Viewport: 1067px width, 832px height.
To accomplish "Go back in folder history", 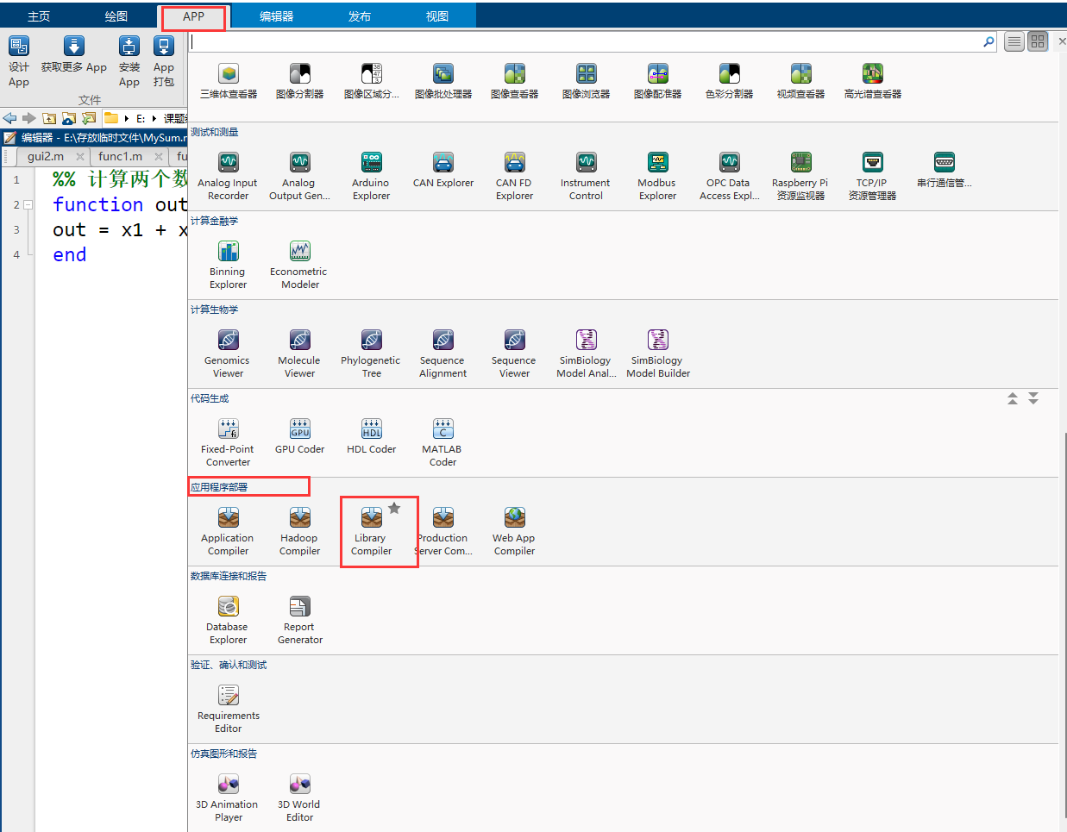I will coord(9,118).
